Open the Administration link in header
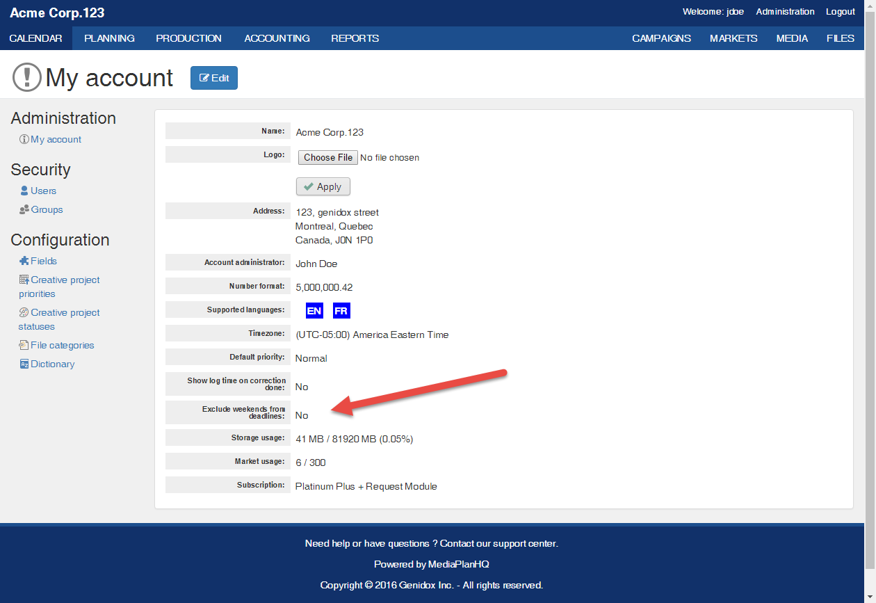 pyautogui.click(x=785, y=12)
